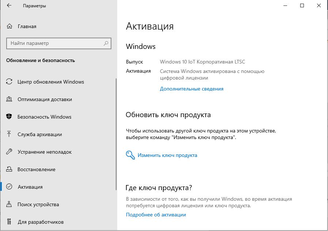This screenshot has width=328, height=231.
Task: Click the home icon beside Главная
Action: click(x=9, y=26)
